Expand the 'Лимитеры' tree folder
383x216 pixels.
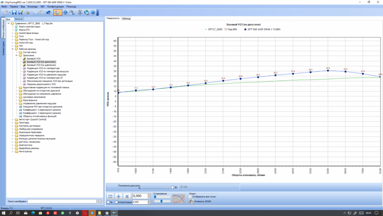pyautogui.click(x=13, y=122)
